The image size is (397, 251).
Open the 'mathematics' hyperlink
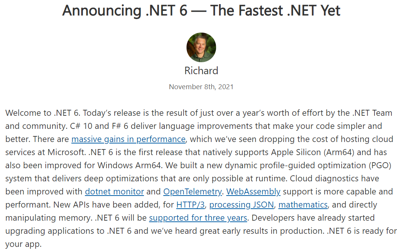(x=303, y=205)
